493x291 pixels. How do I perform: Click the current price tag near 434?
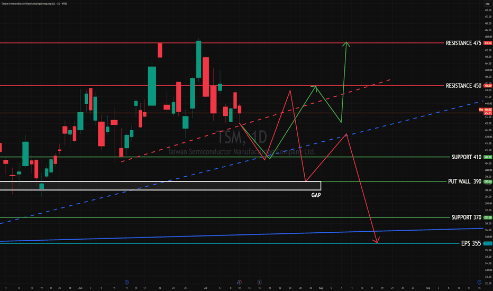(488, 113)
